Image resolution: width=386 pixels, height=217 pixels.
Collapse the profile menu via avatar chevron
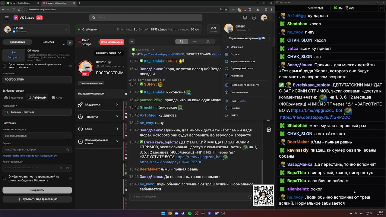coord(269,18)
